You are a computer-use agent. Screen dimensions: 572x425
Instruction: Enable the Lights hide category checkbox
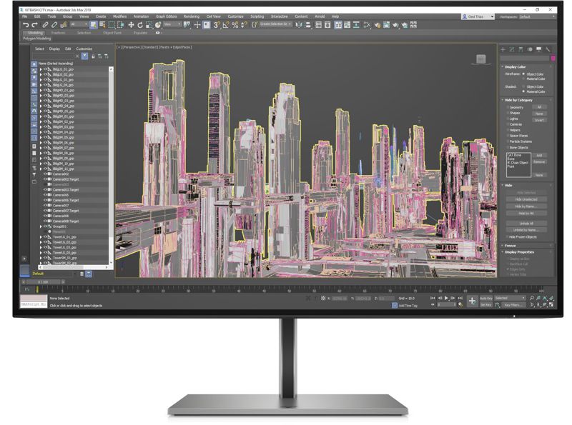pyautogui.click(x=508, y=118)
